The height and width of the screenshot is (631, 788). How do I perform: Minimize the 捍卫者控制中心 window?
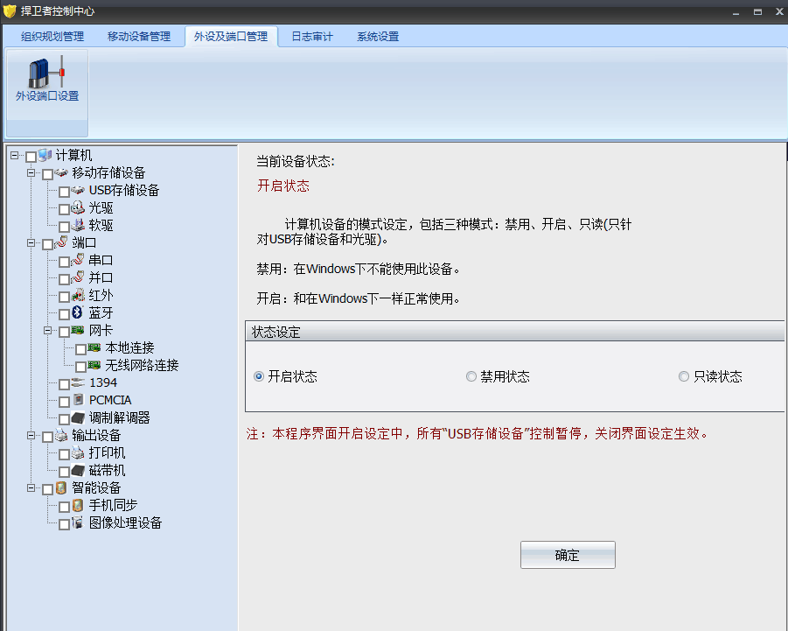click(736, 11)
